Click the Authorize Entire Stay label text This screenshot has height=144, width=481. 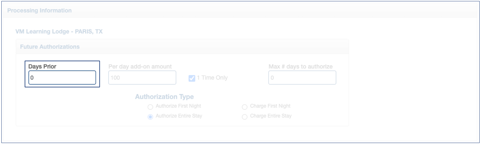tap(179, 116)
